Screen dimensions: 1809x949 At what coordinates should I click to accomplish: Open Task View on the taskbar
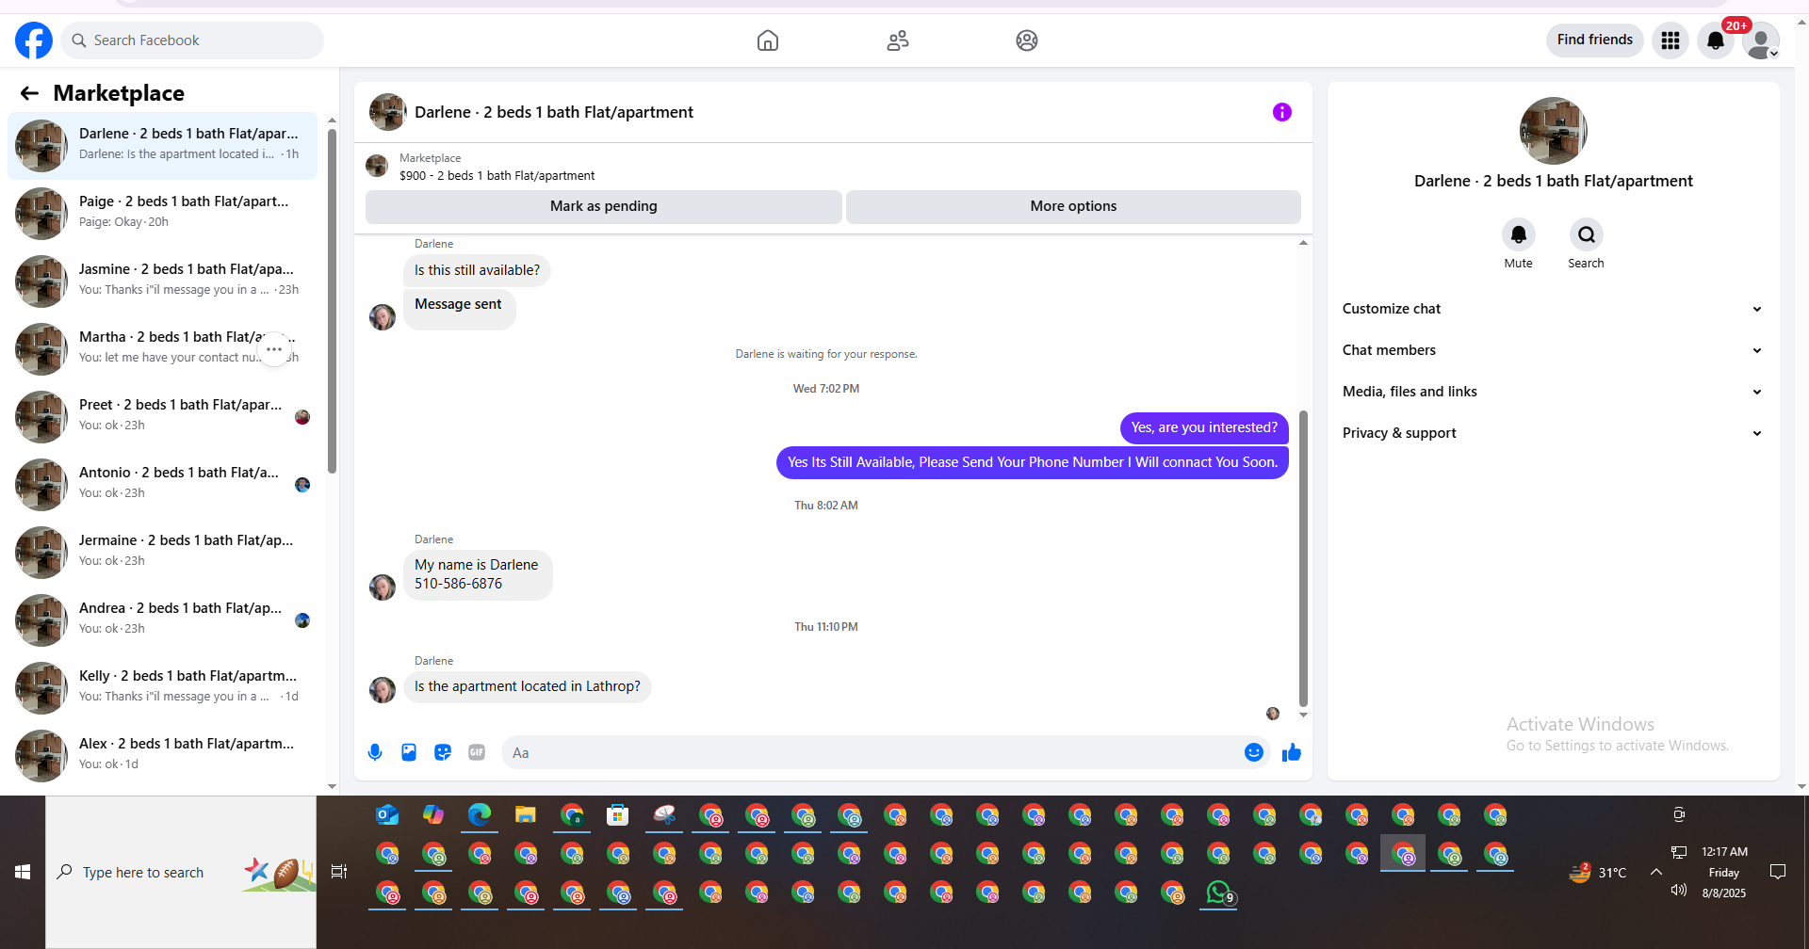pos(339,872)
